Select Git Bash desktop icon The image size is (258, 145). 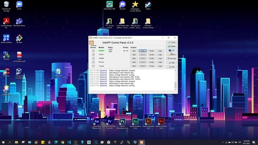[x=19, y=39]
